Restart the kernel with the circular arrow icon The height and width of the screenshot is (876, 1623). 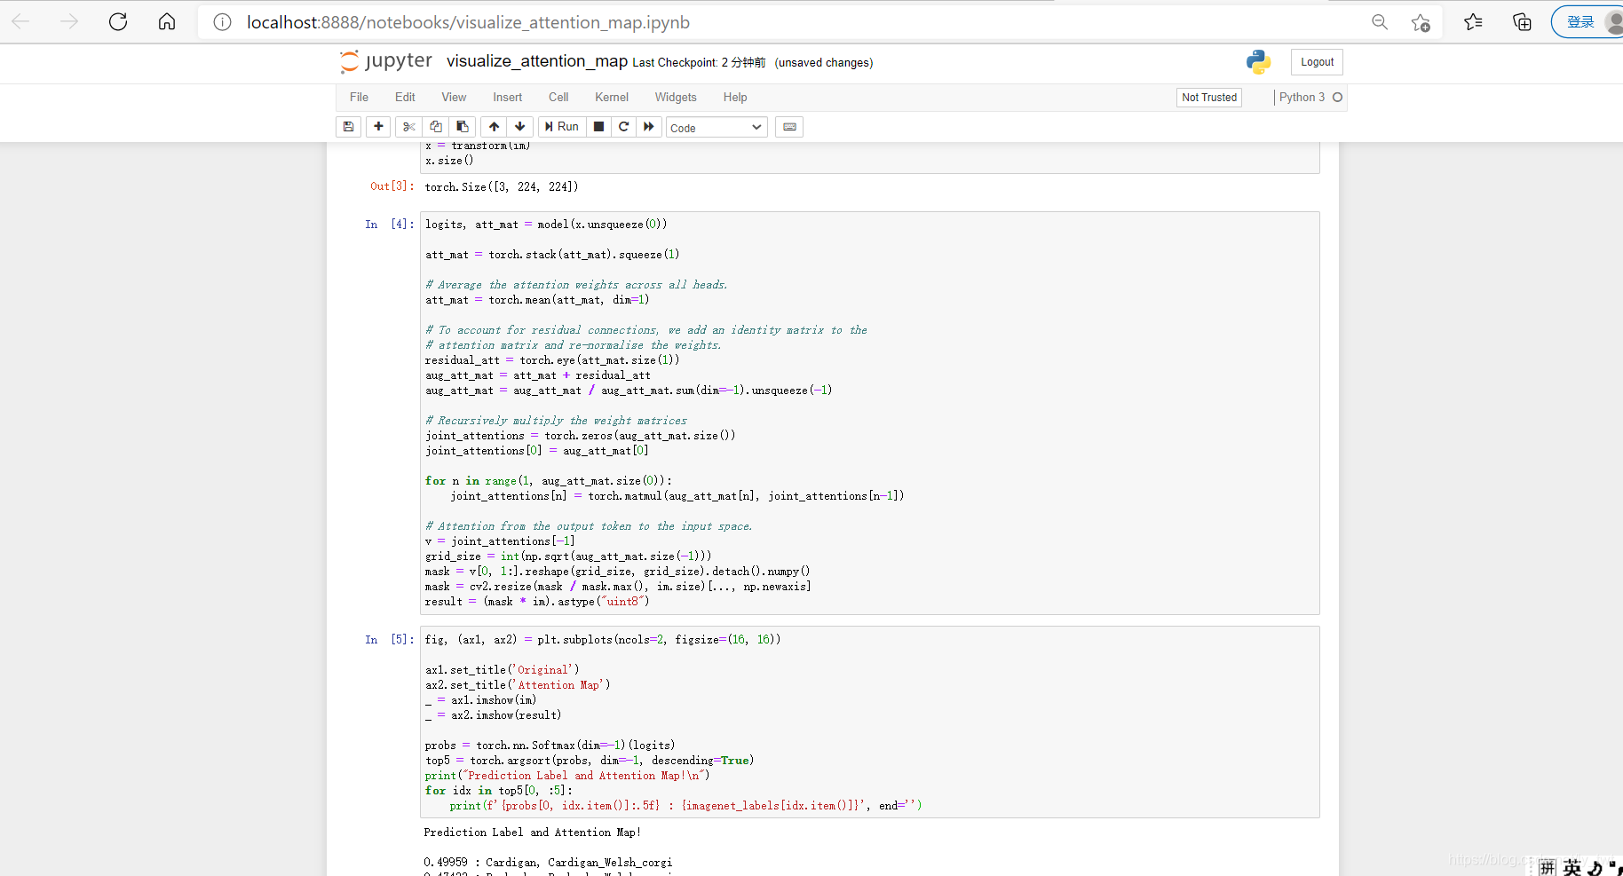[x=624, y=127]
